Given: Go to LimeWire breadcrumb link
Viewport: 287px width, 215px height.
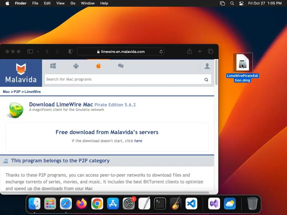Looking at the screenshot, I should pos(33,92).
